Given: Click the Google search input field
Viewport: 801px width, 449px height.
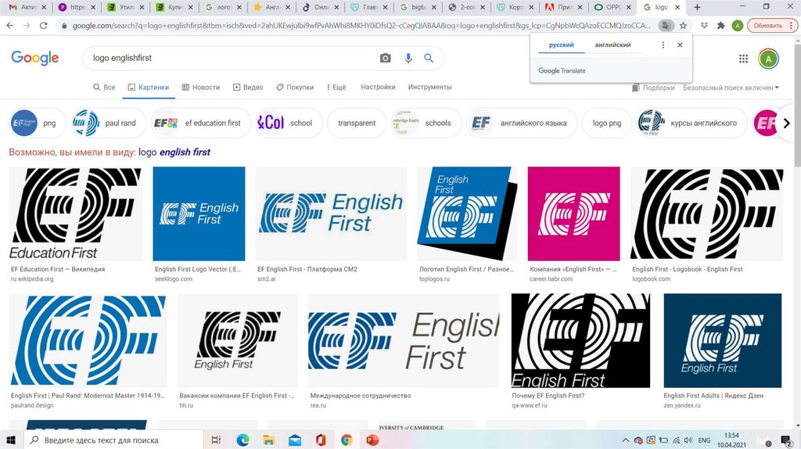Looking at the screenshot, I should 232,58.
